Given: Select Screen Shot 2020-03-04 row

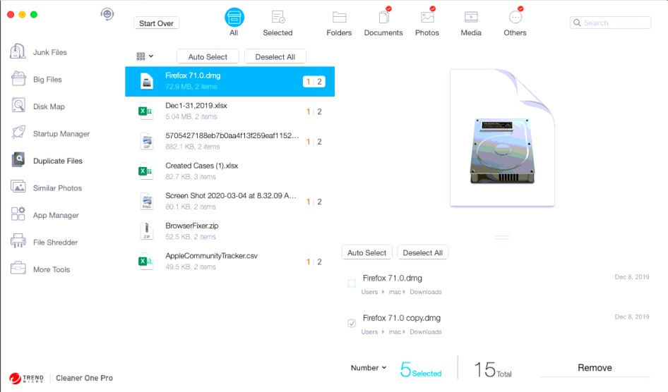Looking at the screenshot, I should (x=230, y=202).
